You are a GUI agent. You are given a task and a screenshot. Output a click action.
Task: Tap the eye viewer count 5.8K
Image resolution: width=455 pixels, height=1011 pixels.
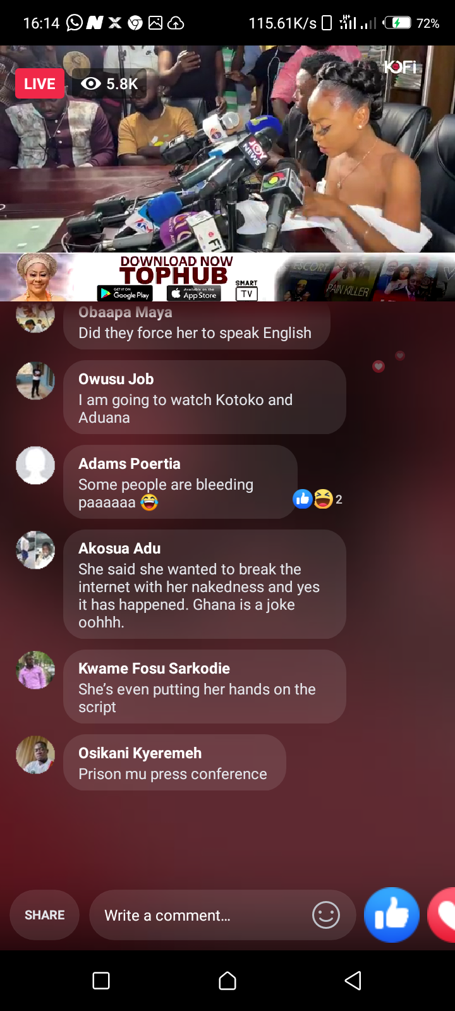click(109, 83)
